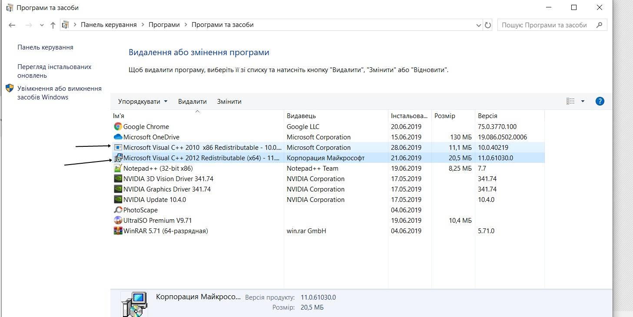Click the Visual C++ 2012 installer icon
The height and width of the screenshot is (317, 633).
[x=118, y=158]
